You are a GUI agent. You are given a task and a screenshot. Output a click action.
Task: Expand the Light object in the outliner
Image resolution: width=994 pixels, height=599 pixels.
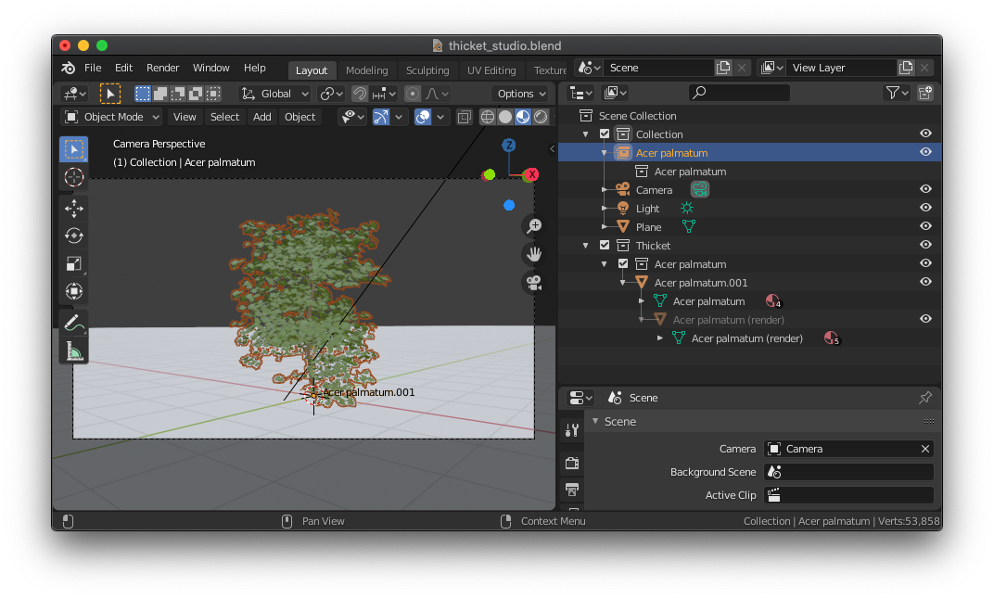tap(605, 208)
